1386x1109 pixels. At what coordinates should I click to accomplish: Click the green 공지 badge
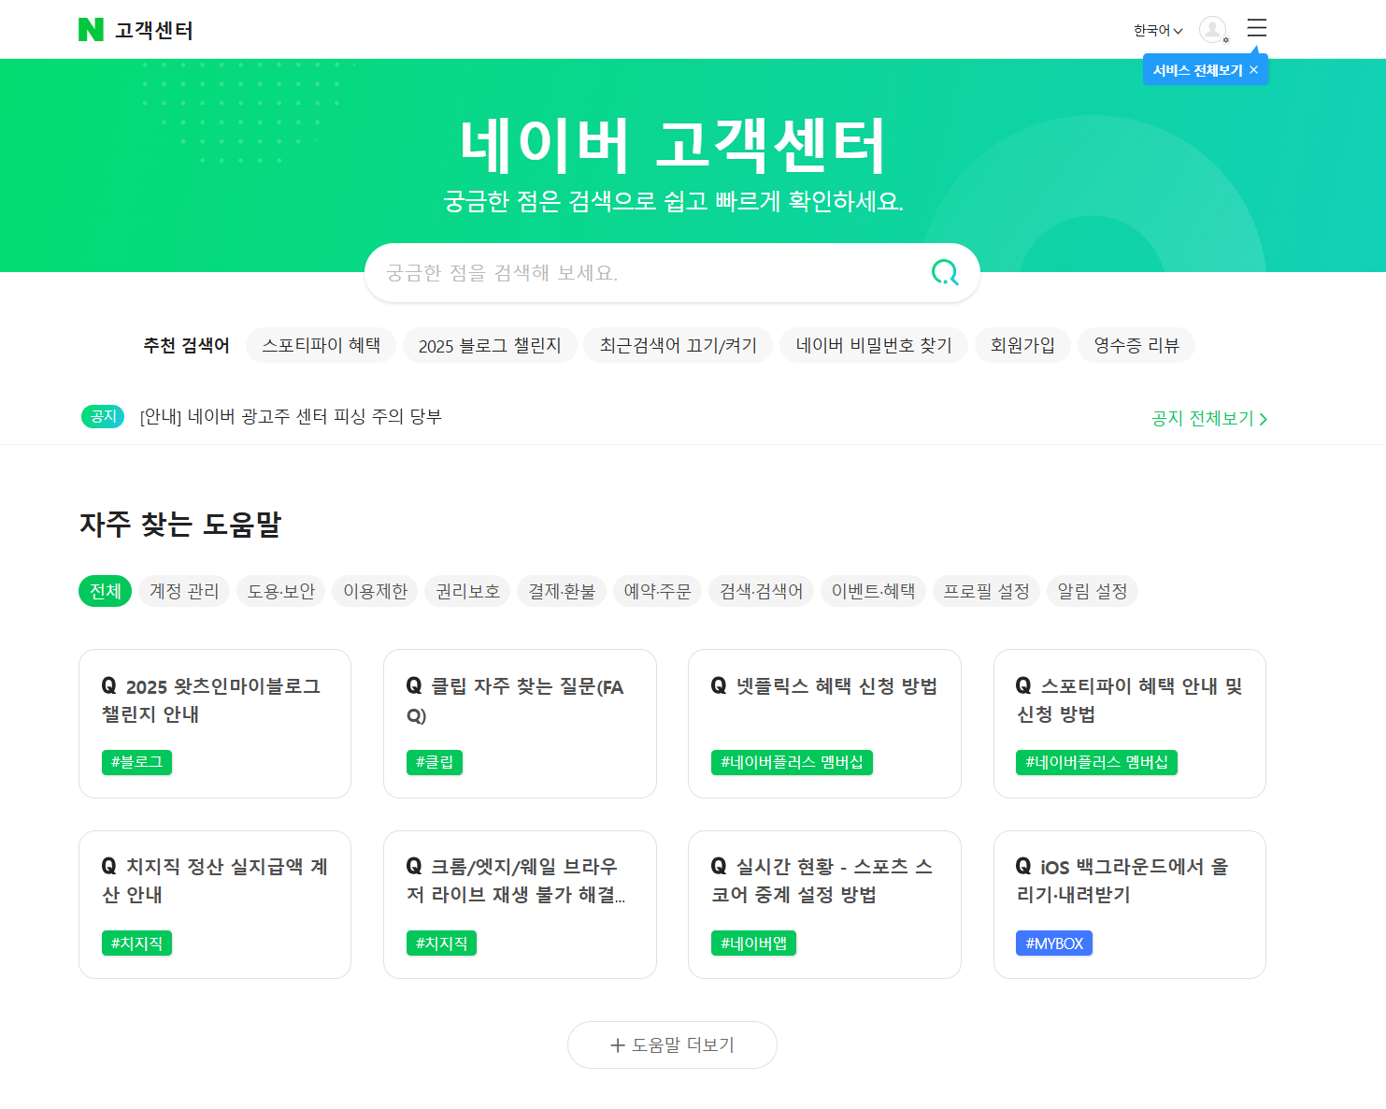[103, 416]
